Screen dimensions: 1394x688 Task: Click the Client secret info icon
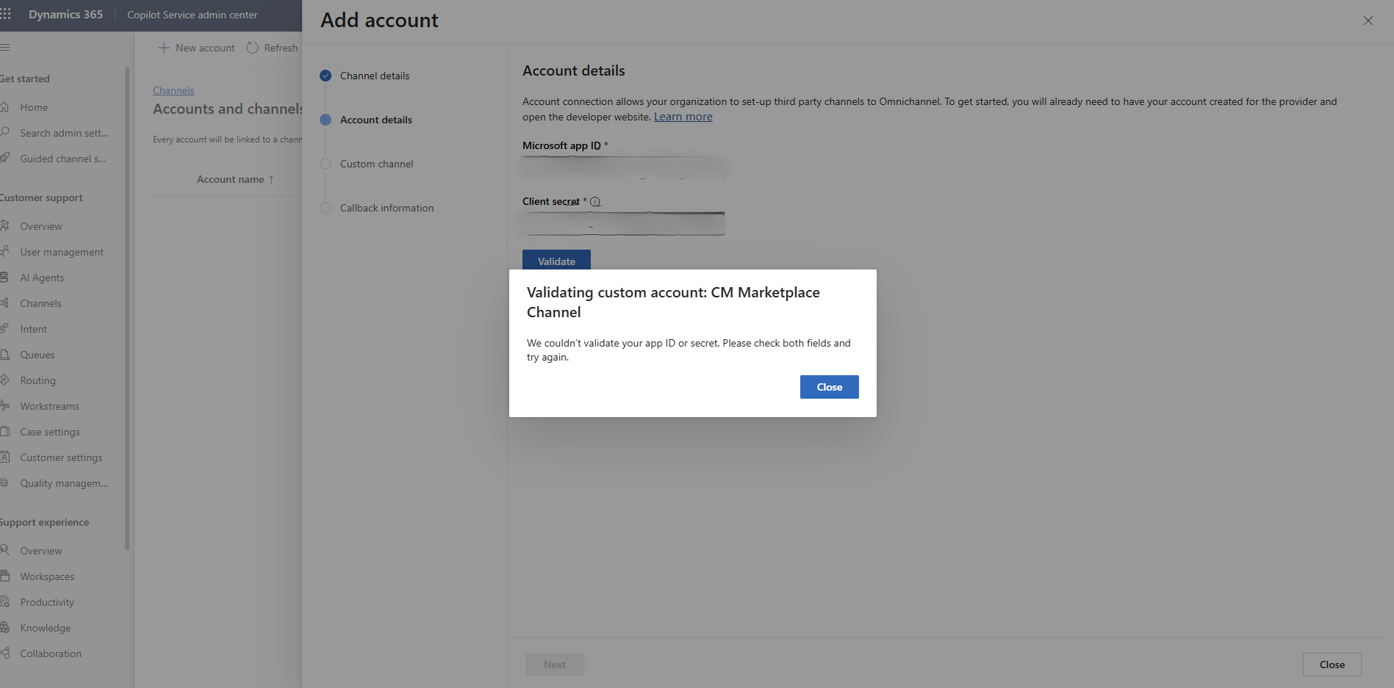point(595,202)
